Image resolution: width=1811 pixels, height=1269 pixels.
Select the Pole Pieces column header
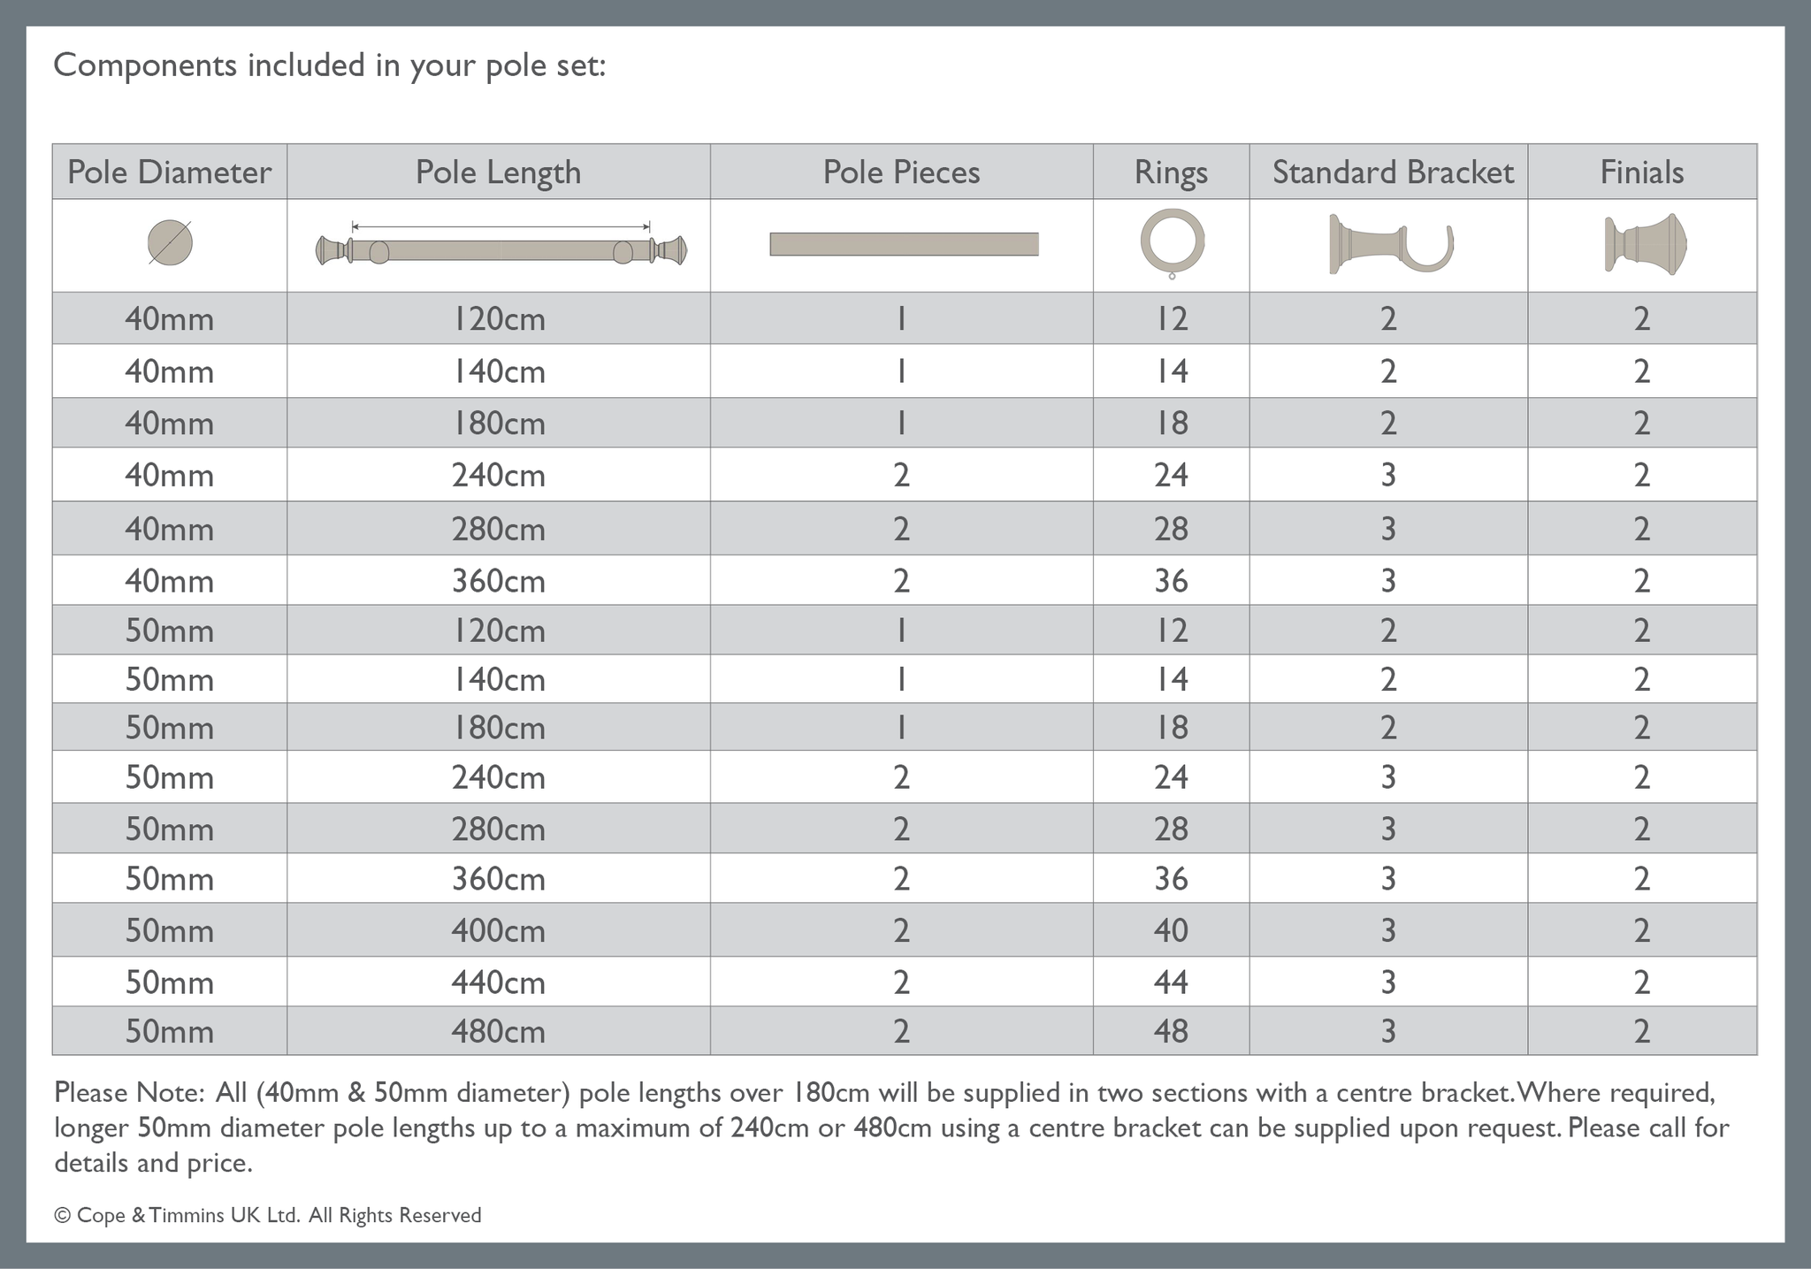901,172
